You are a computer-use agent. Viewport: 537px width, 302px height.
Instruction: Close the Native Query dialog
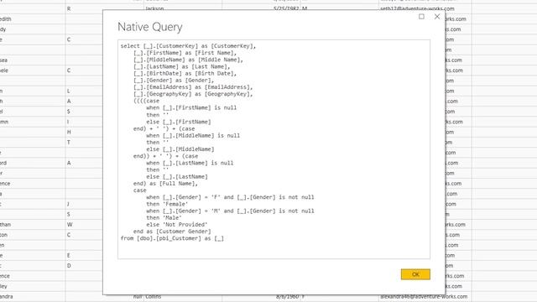tap(437, 17)
